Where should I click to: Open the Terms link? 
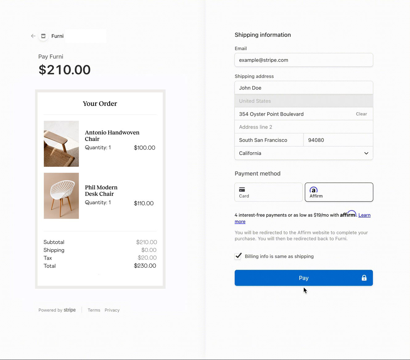tap(94, 310)
